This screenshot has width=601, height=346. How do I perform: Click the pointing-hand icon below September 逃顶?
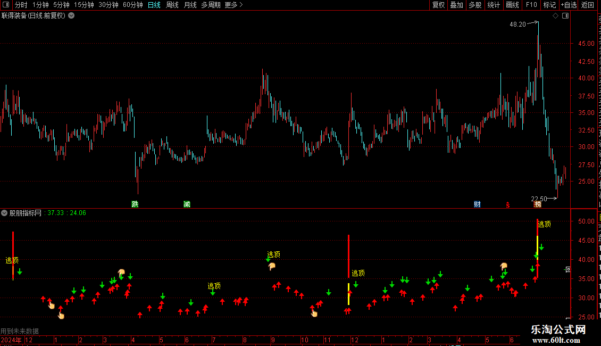coord(272,266)
